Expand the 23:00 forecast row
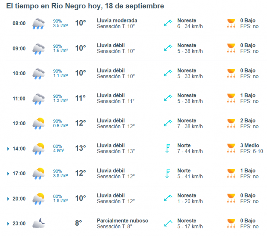Screen dimensions: 267x236 tap(8, 224)
